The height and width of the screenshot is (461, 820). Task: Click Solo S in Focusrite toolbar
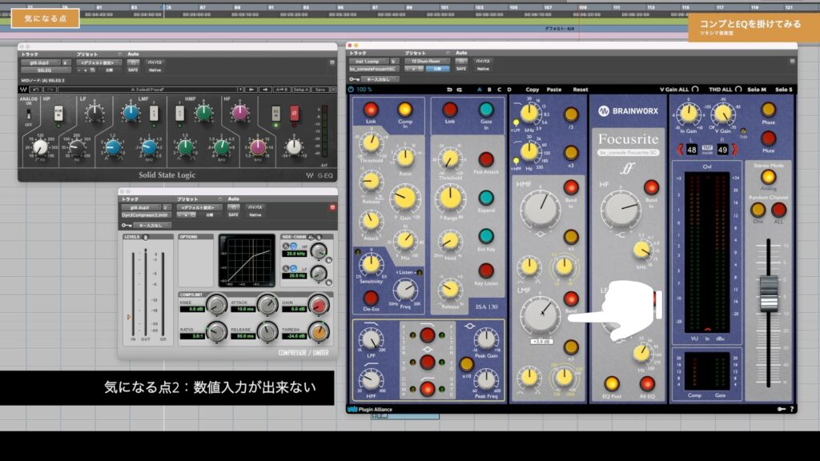pos(783,90)
